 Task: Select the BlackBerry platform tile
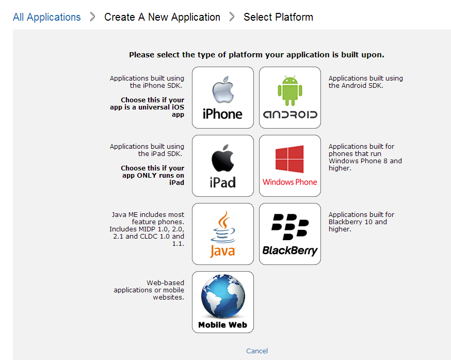pyautogui.click(x=289, y=234)
